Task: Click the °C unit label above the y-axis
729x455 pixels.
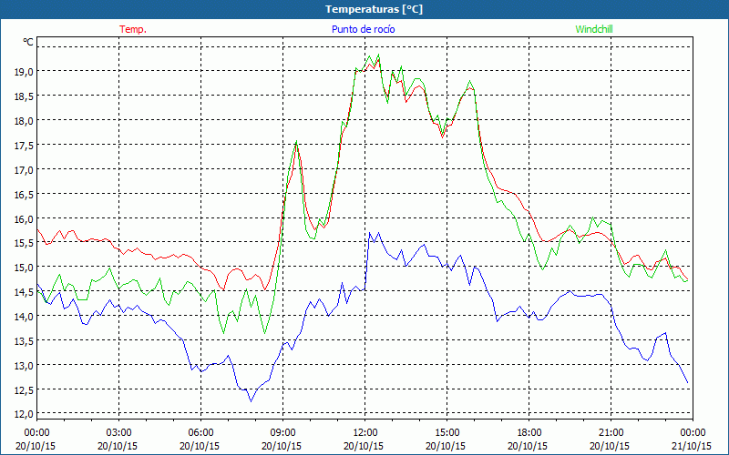Action: (x=28, y=42)
